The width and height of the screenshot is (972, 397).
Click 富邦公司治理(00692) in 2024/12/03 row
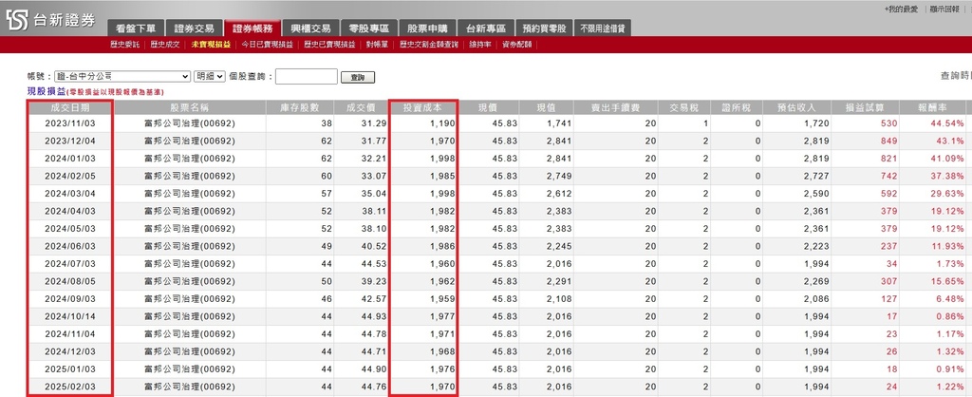point(190,351)
